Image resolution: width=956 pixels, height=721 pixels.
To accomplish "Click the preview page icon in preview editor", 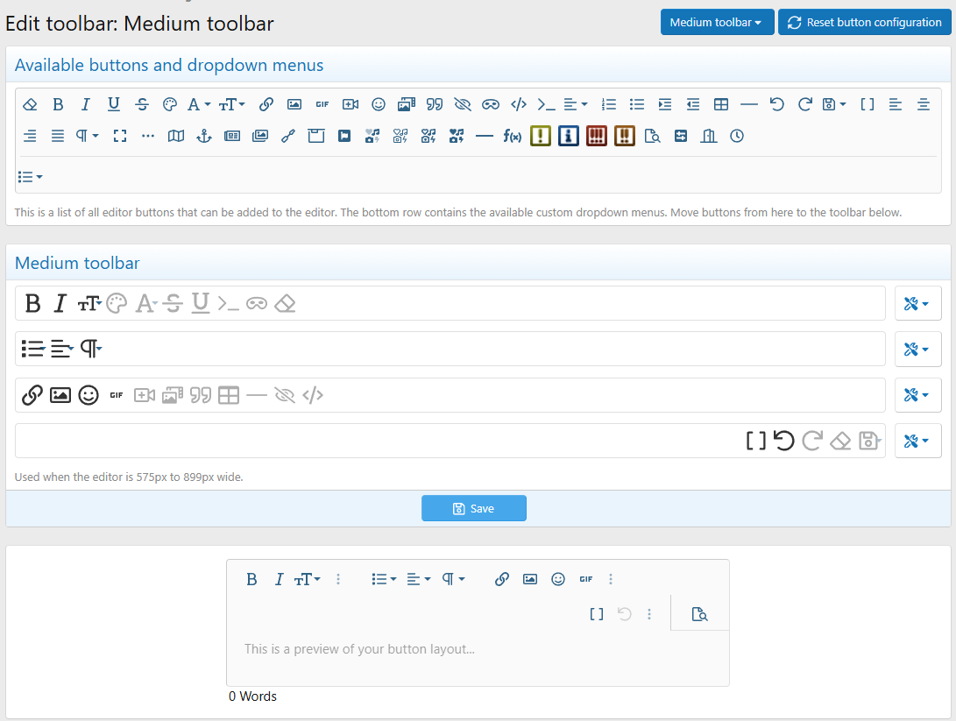I will click(699, 614).
